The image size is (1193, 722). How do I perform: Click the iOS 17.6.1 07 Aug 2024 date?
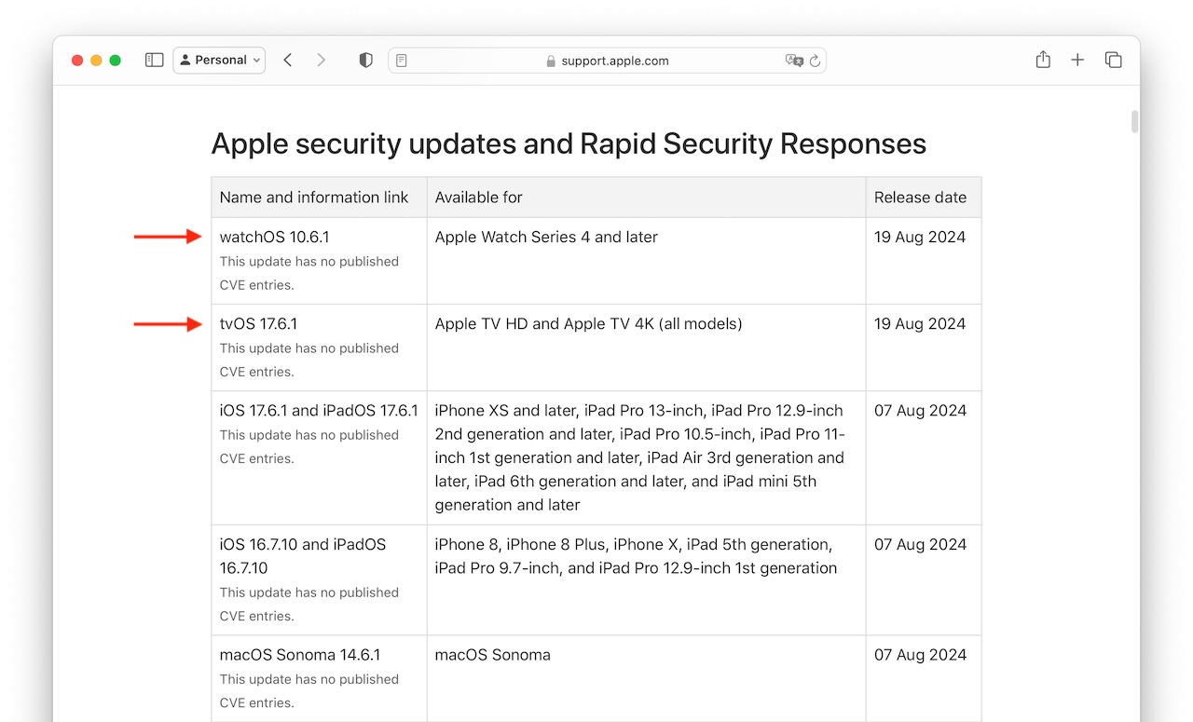920,410
